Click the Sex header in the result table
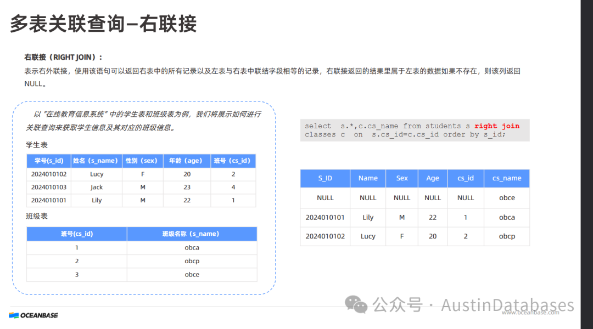Screen dimensions: 593x329 coord(402,178)
